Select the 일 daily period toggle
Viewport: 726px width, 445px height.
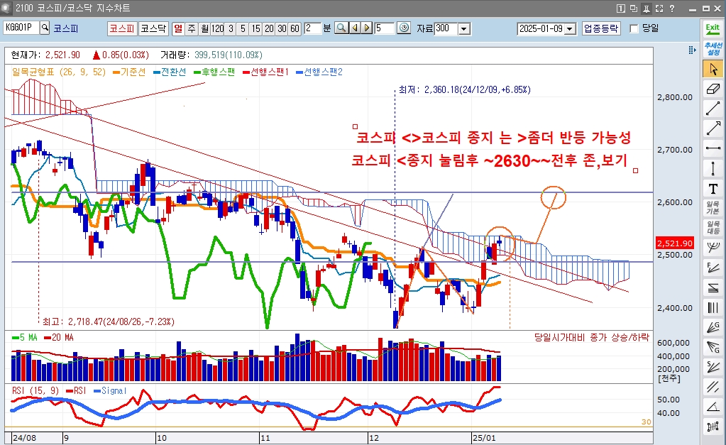tap(178, 28)
